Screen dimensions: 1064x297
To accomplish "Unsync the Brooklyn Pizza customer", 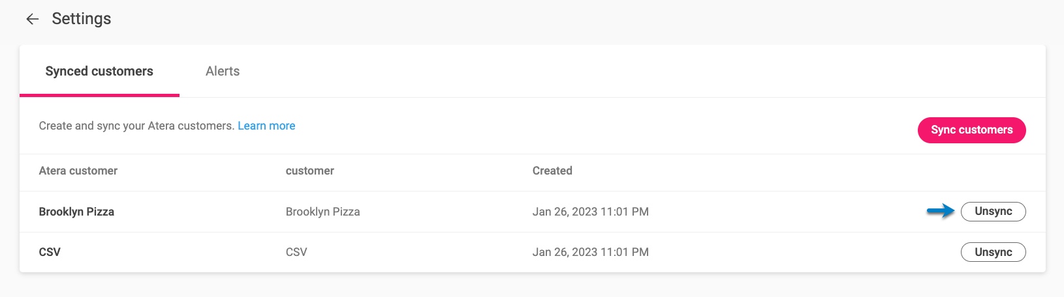I will point(993,211).
